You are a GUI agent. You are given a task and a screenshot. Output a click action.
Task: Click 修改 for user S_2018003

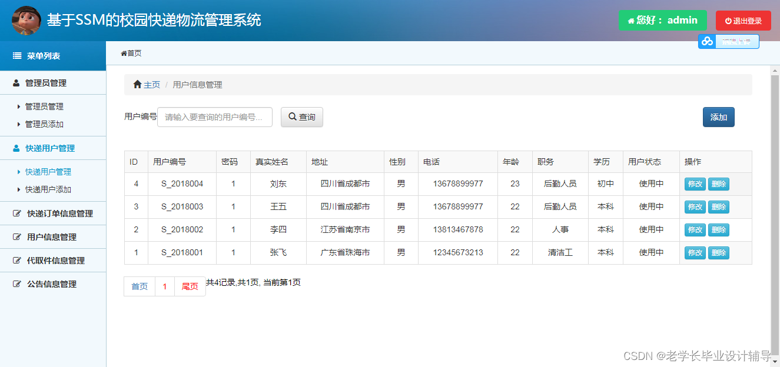(x=695, y=207)
